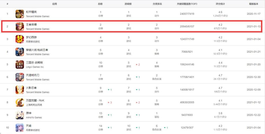Select keyword count 12479/307
This screenshot has width=265, height=134.
[187, 128]
